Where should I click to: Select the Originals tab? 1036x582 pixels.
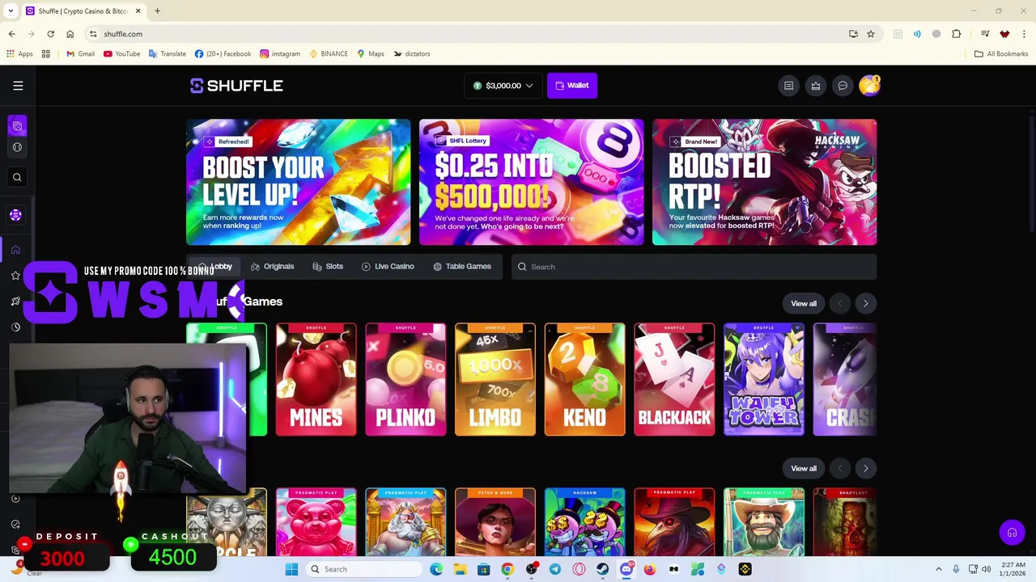273,267
